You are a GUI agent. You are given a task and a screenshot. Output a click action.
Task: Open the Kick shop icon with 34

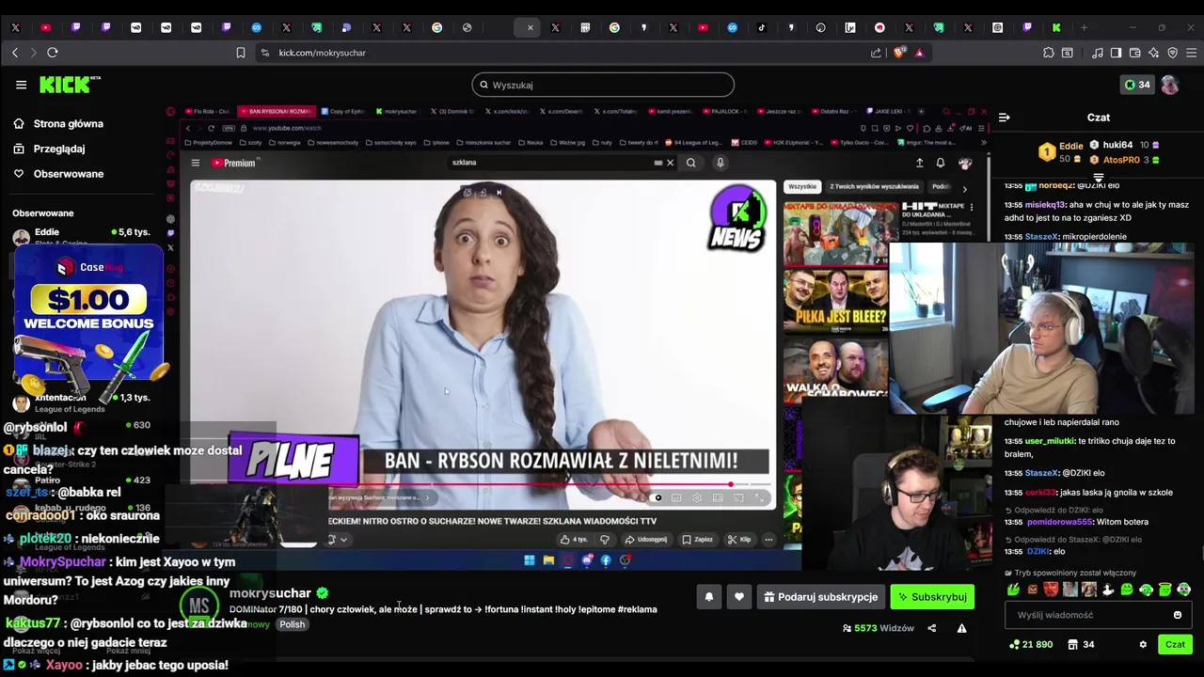coord(1081,644)
